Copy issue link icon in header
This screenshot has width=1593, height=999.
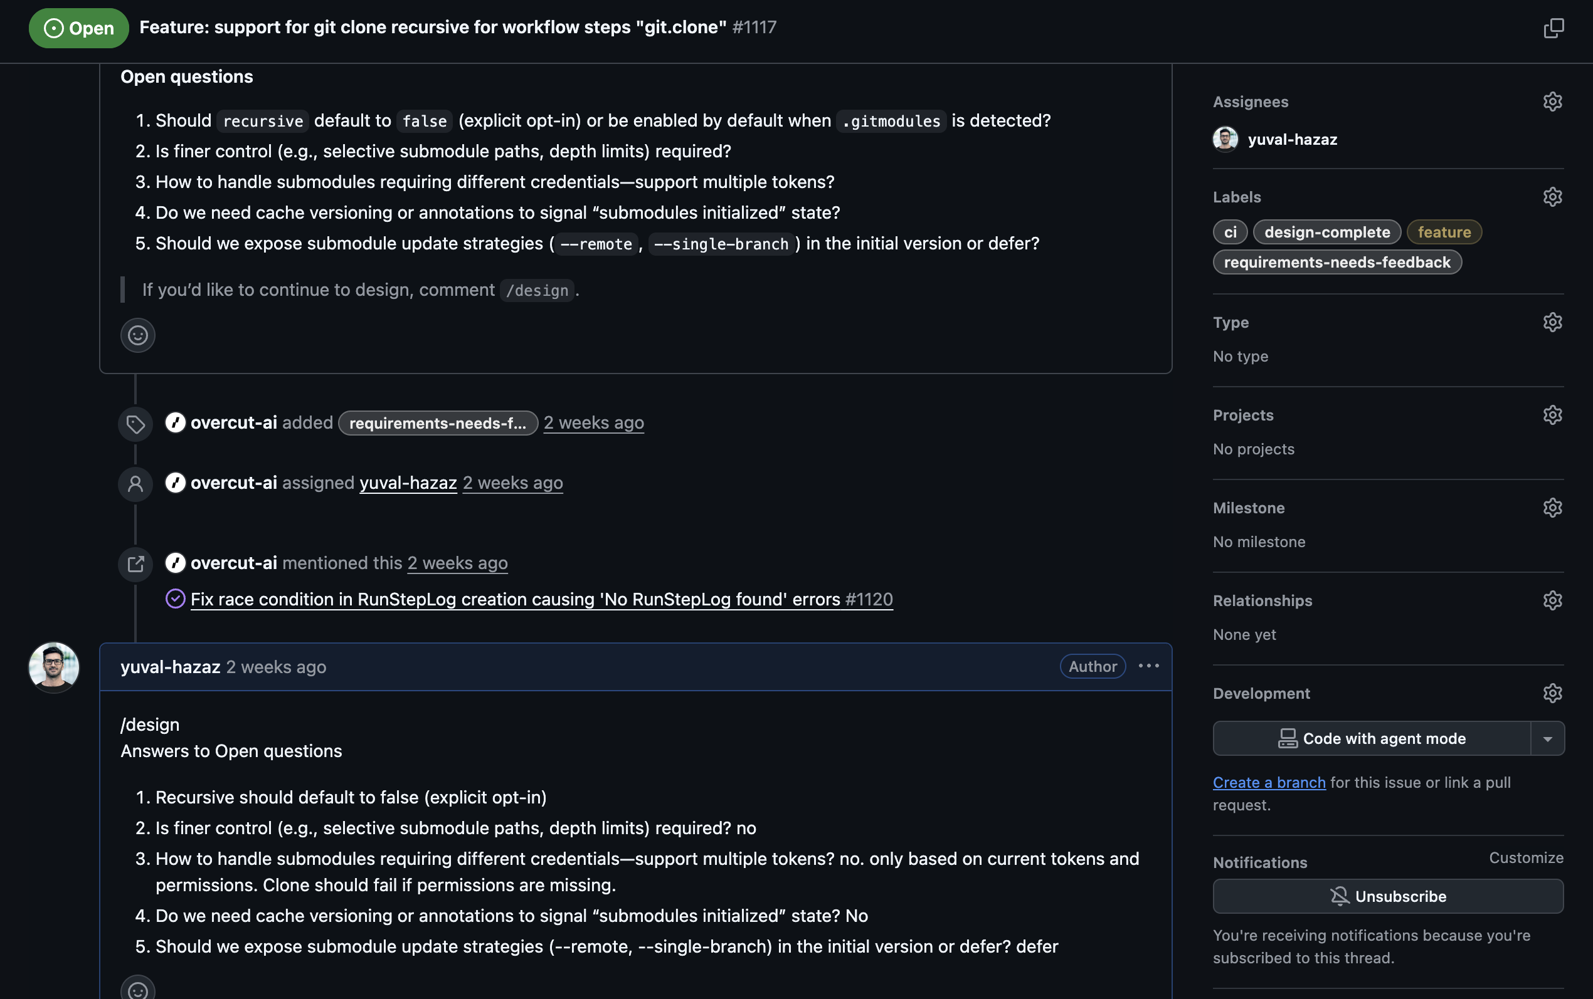[x=1553, y=28]
